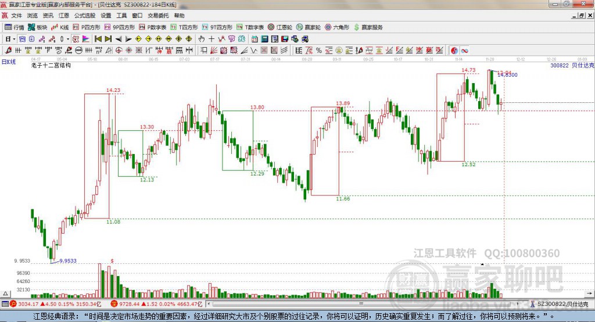This screenshot has height=322, width=595.
Task: Click the 9.9533 low price marker
Action: (x=68, y=261)
